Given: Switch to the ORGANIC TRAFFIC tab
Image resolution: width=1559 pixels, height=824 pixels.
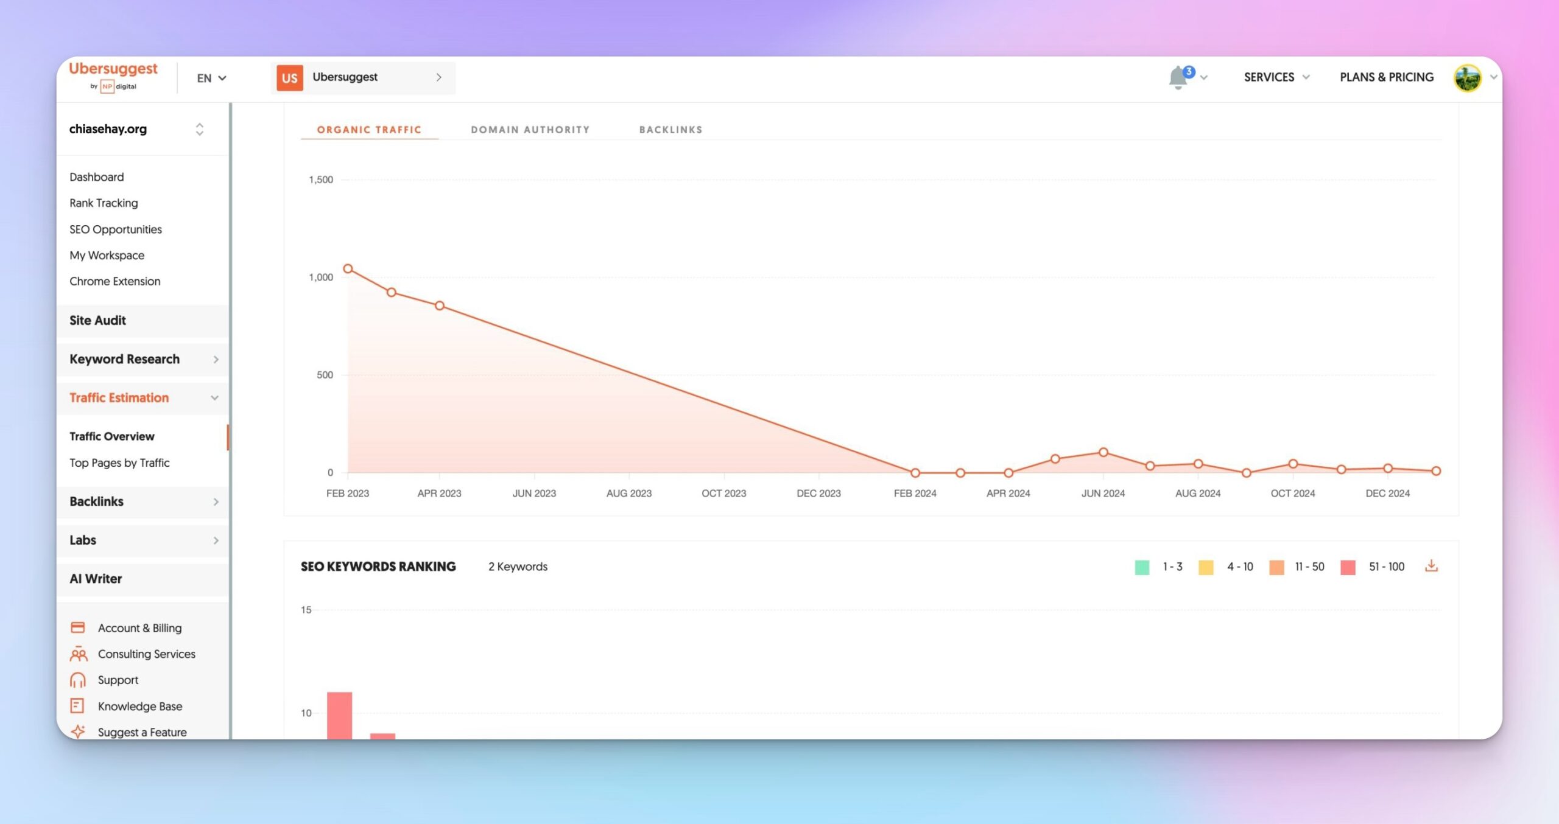Looking at the screenshot, I should pos(369,130).
